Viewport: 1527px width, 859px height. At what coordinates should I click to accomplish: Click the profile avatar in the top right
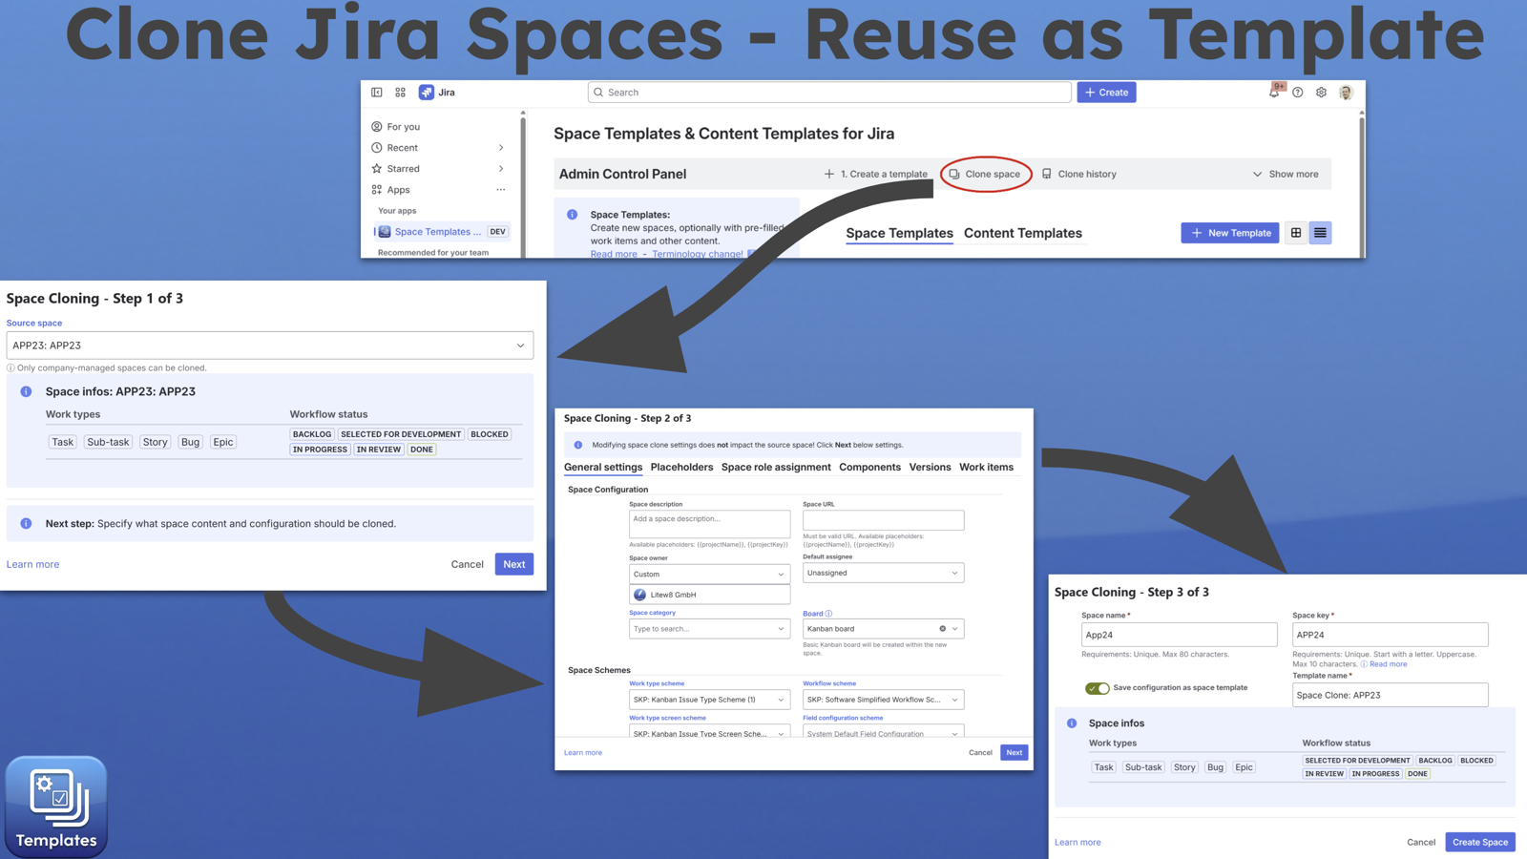(1346, 92)
